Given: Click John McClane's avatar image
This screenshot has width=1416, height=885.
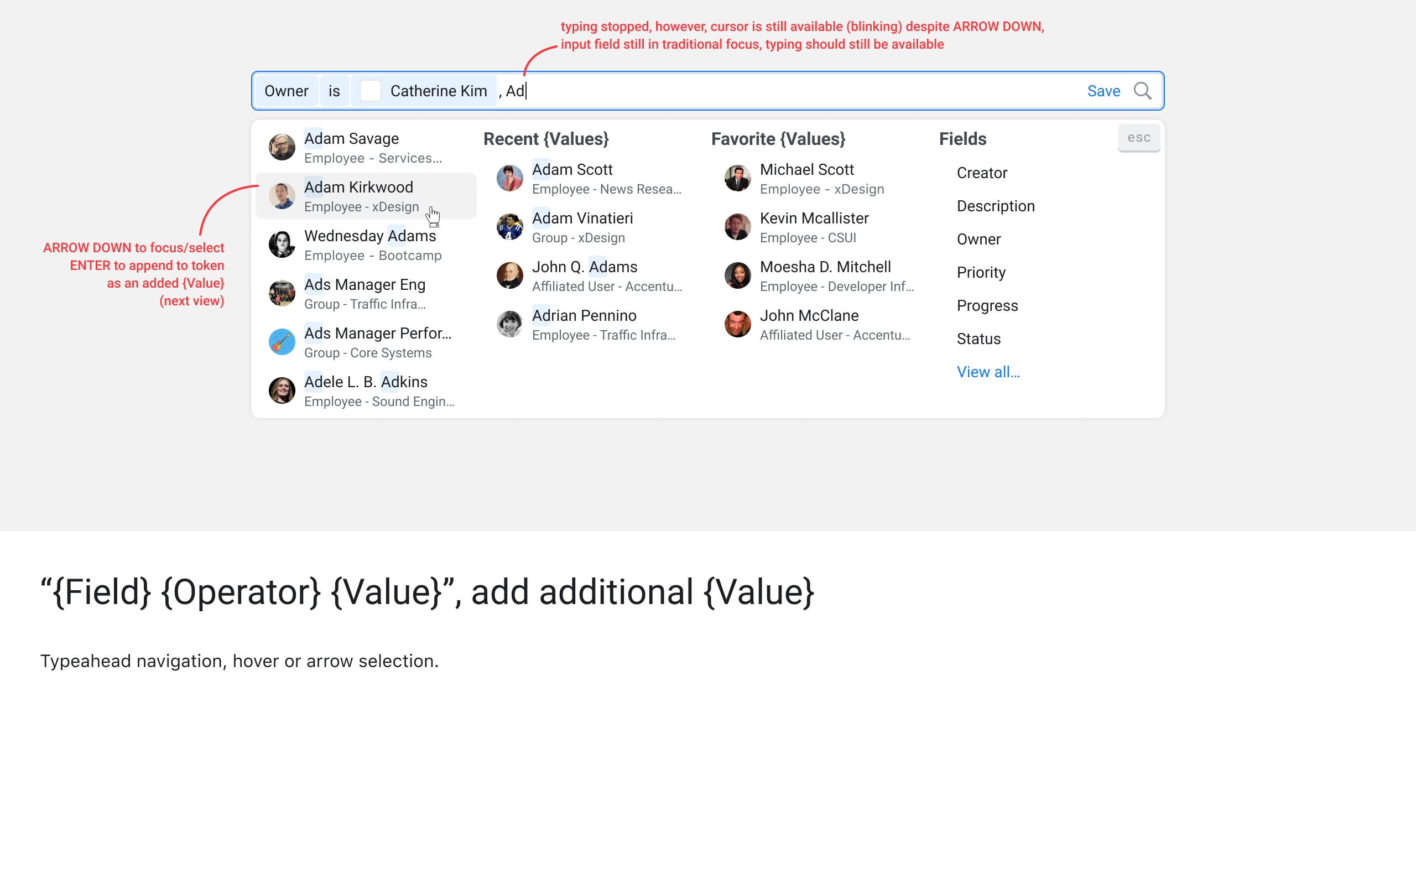Looking at the screenshot, I should (737, 324).
